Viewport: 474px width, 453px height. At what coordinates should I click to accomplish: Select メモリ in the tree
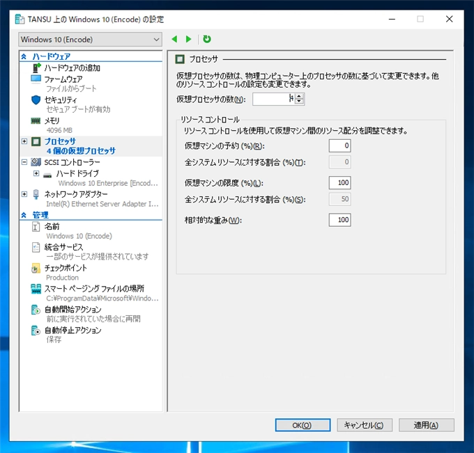(52, 120)
